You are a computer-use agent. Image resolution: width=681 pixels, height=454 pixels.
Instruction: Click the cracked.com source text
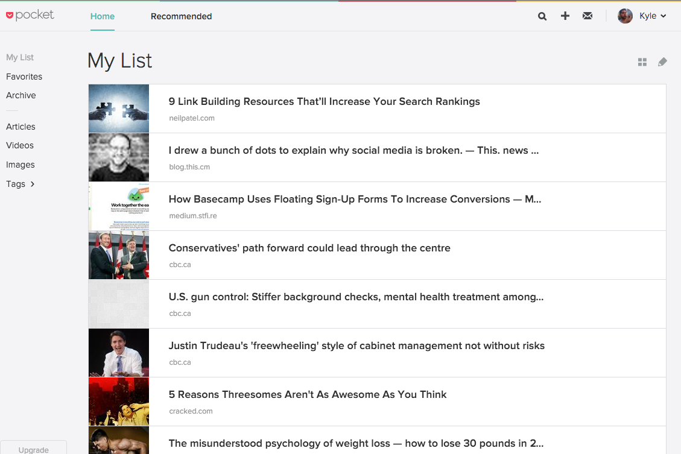(x=191, y=411)
